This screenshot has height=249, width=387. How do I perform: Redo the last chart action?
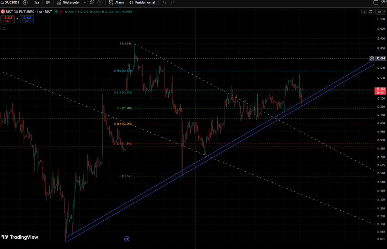(173, 2)
